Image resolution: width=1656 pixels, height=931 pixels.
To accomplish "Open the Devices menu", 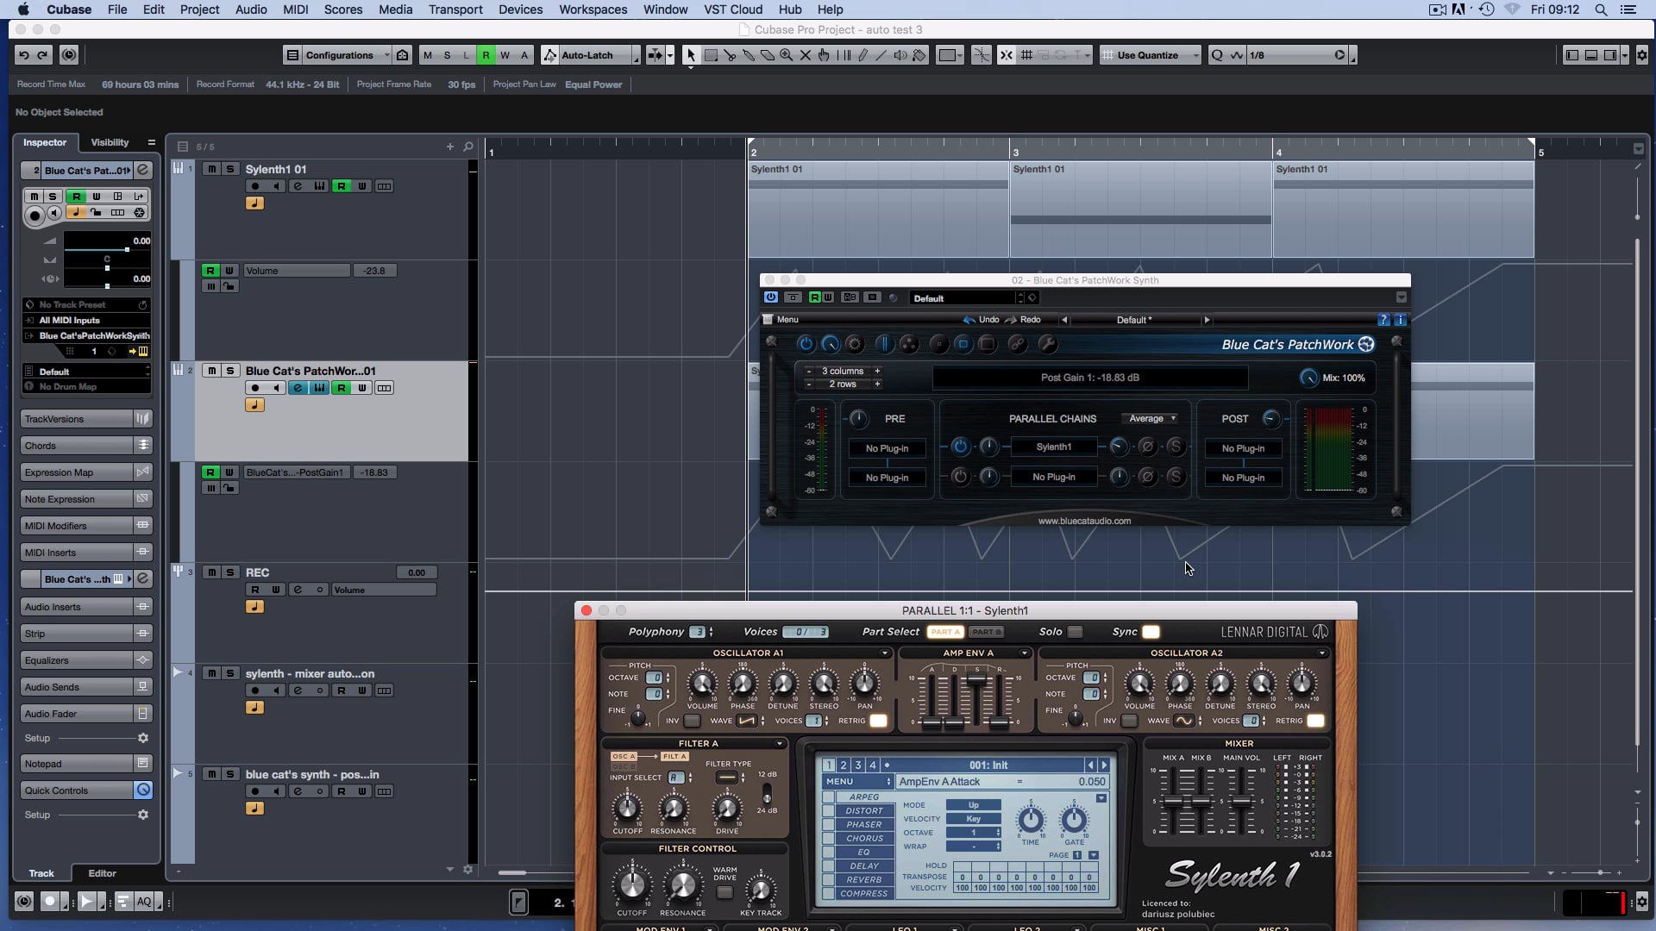I will point(520,9).
